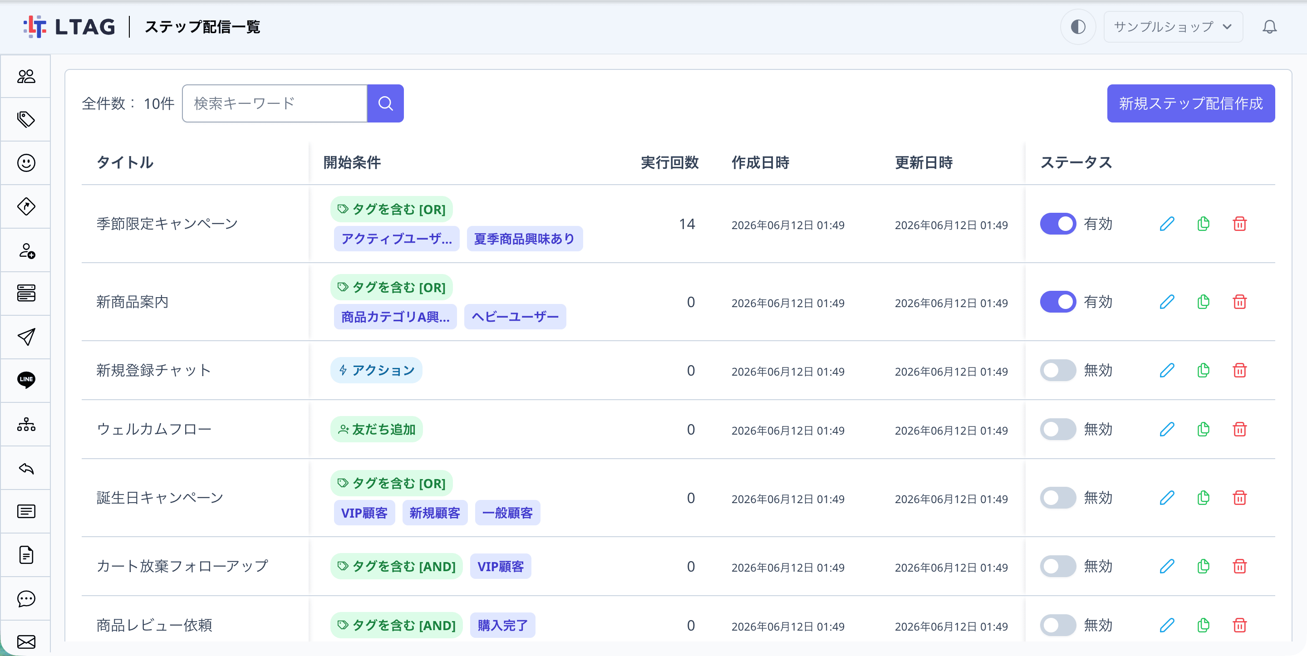The image size is (1307, 656).
Task: Click into the 検索キーワード search field
Action: pyautogui.click(x=275, y=103)
